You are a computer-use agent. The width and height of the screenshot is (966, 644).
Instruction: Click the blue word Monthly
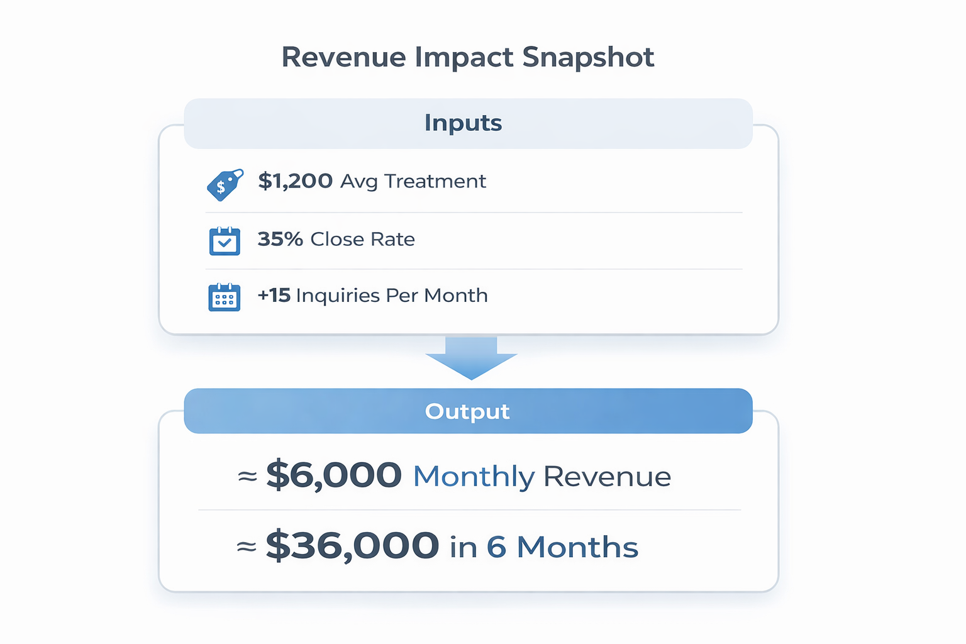tap(474, 476)
